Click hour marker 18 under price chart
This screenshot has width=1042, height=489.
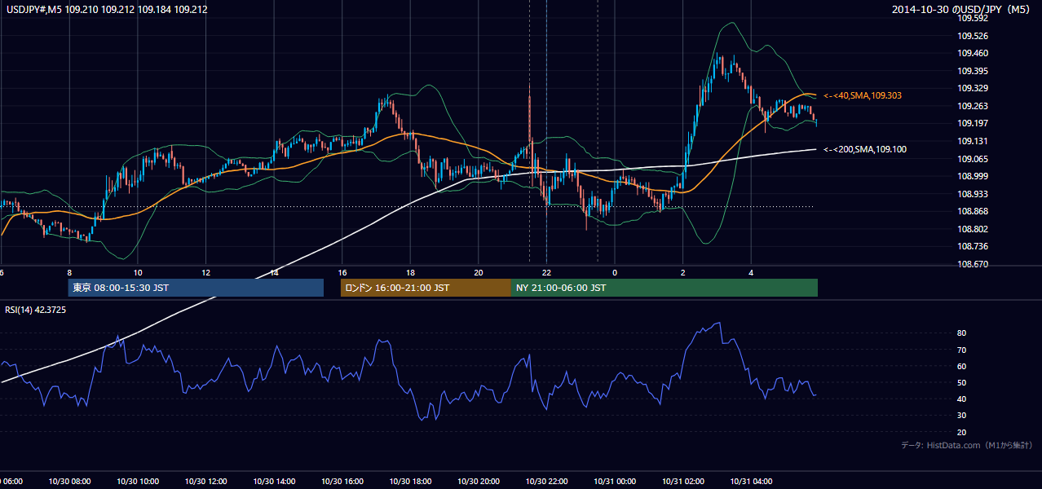[x=410, y=272]
